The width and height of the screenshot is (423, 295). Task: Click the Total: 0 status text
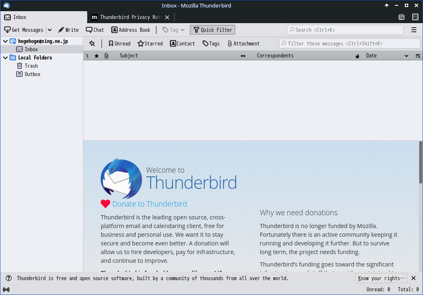point(409,290)
